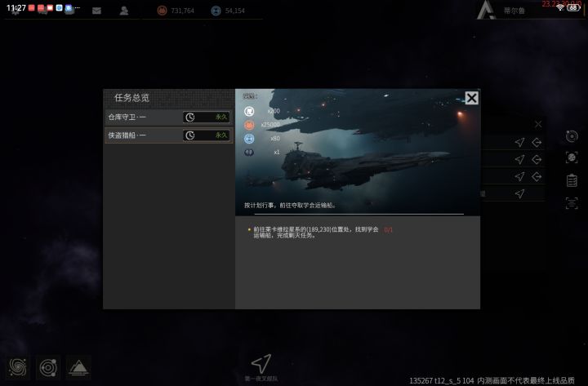Image resolution: width=588 pixels, height=386 pixels.
Task: Open the star system orbit icon at bottom
Action: coord(48,367)
